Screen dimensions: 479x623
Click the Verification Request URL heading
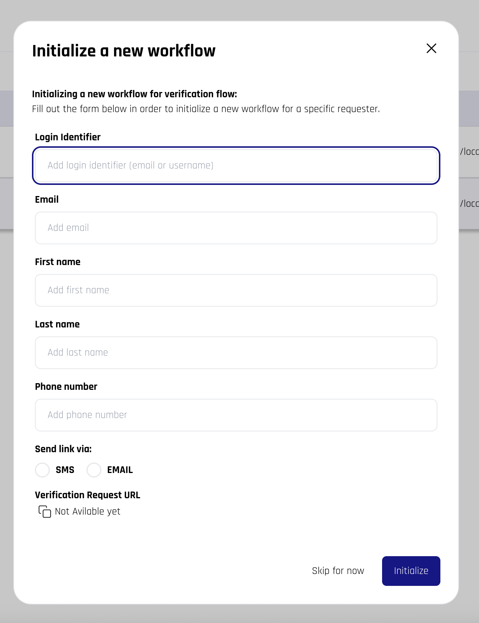pos(88,495)
